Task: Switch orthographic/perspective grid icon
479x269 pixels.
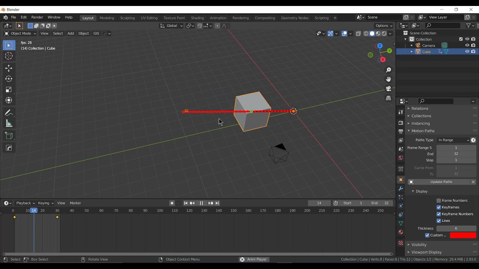Action: (388, 98)
